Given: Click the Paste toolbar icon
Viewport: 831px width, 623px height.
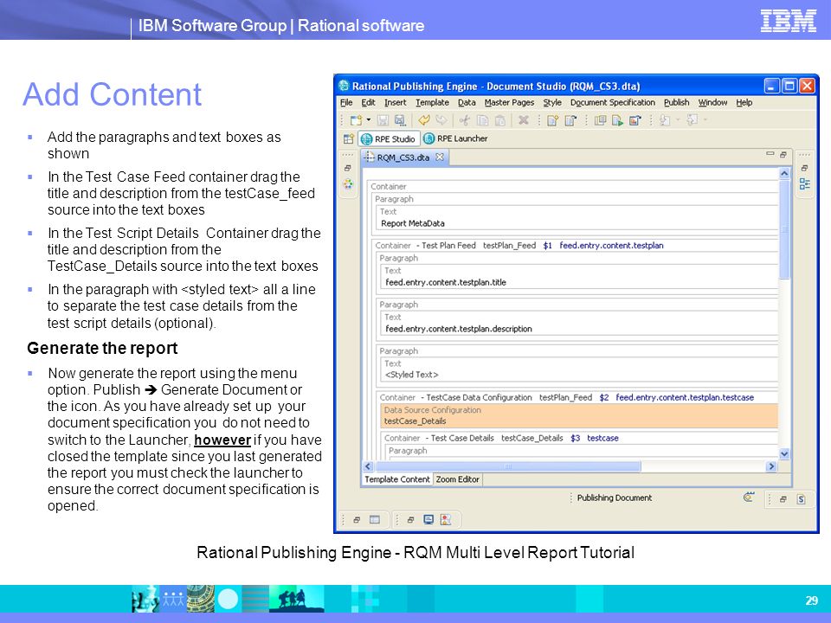Looking at the screenshot, I should coord(499,120).
